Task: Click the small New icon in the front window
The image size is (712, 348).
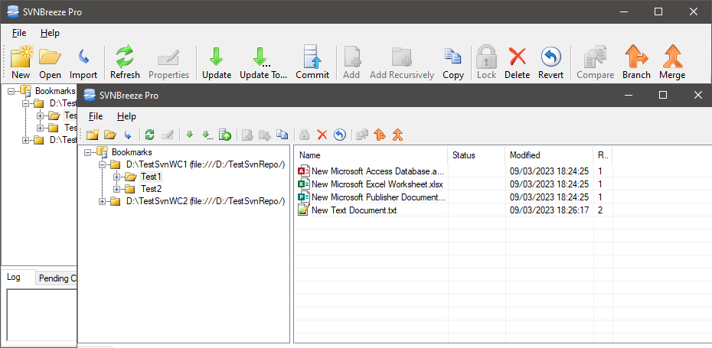Action: 93,135
